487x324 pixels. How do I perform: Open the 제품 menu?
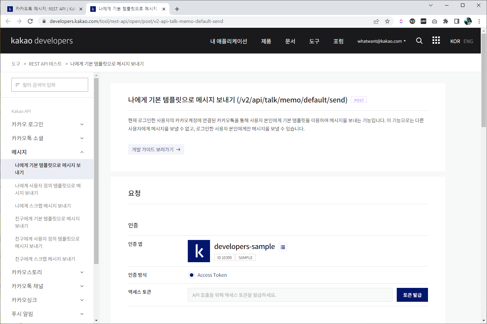click(266, 41)
